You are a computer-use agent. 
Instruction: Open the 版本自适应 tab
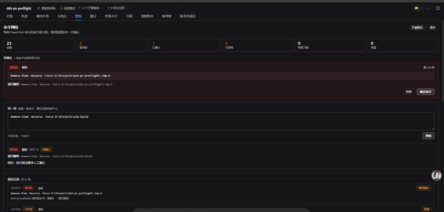pos(188,16)
